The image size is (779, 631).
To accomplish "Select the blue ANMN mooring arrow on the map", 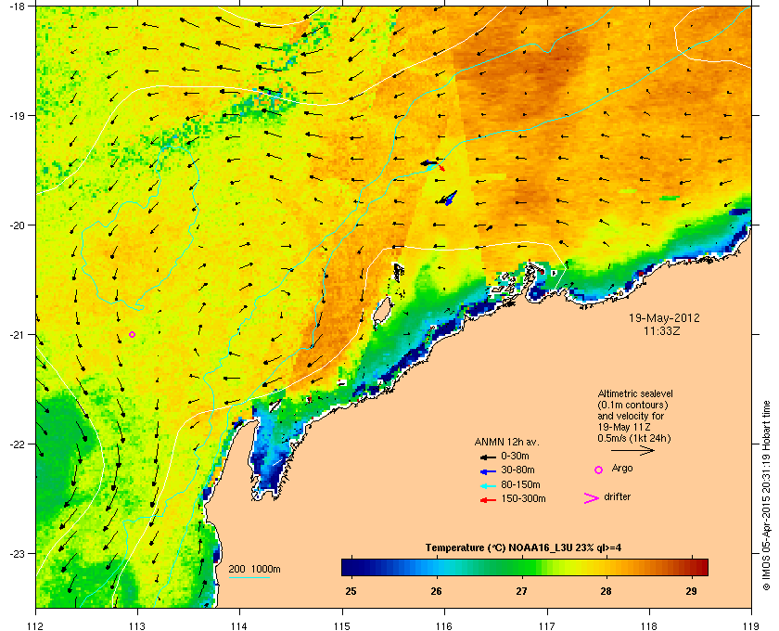I will pyautogui.click(x=450, y=198).
